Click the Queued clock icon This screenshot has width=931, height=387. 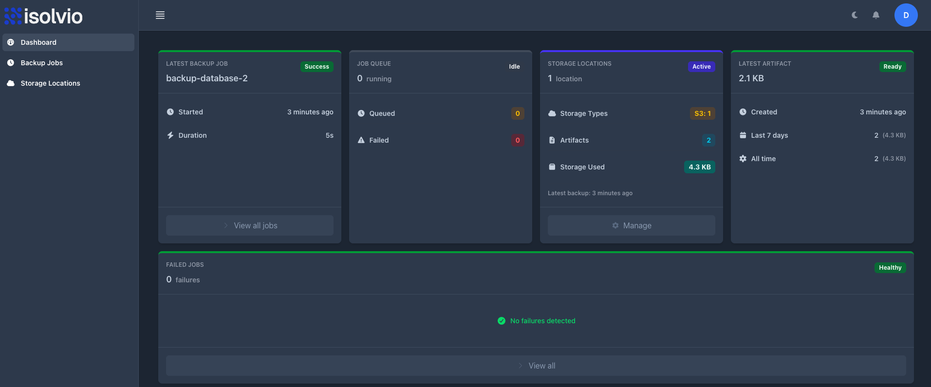click(x=361, y=113)
